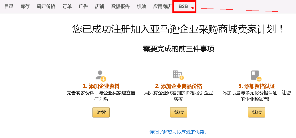Open the 订单 menu
Image resolution: width=296 pixels, height=138 pixels.
pos(67,6)
